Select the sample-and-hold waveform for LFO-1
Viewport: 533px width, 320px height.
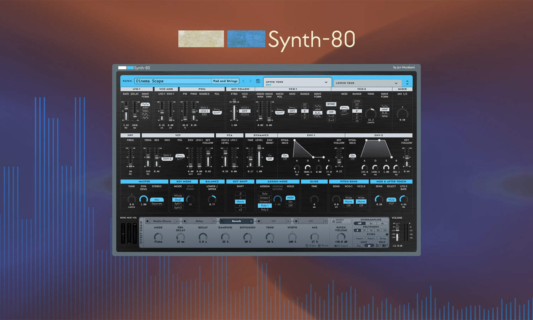(x=145, y=117)
